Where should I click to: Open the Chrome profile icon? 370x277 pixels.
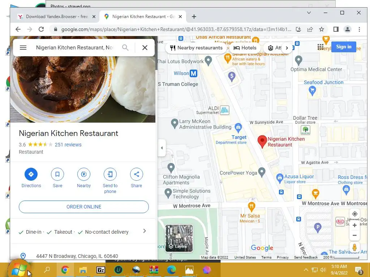347,29
